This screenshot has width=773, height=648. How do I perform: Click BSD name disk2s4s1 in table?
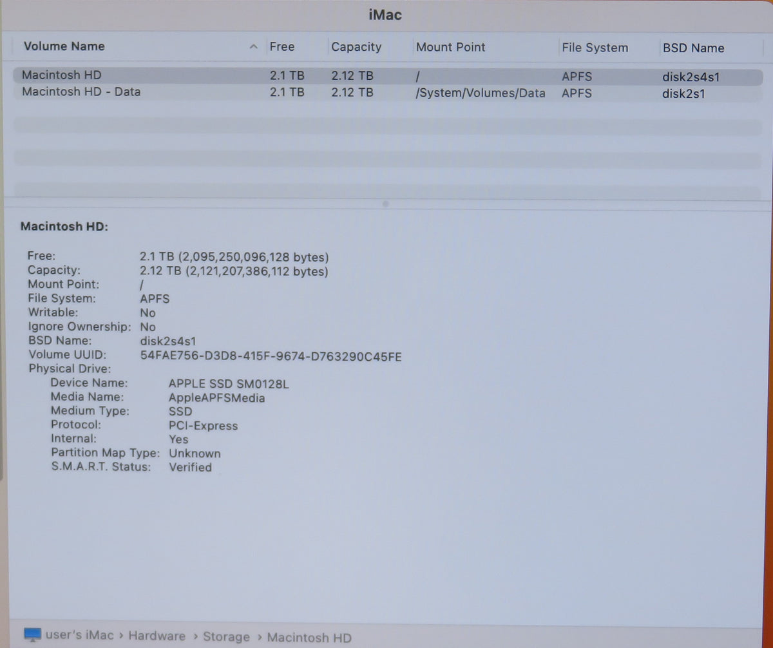coord(691,77)
